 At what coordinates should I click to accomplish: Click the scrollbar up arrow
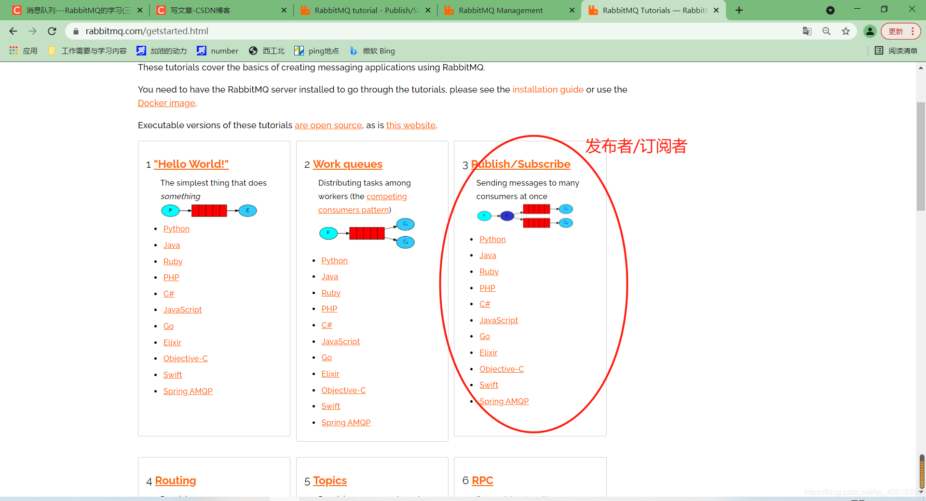[x=921, y=68]
